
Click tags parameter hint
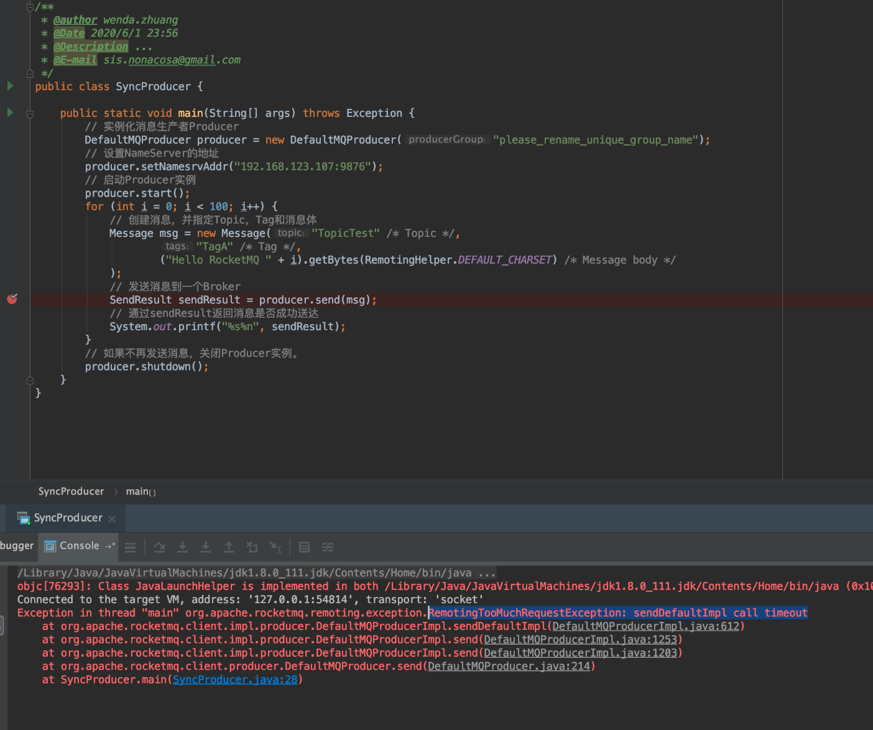[177, 246]
